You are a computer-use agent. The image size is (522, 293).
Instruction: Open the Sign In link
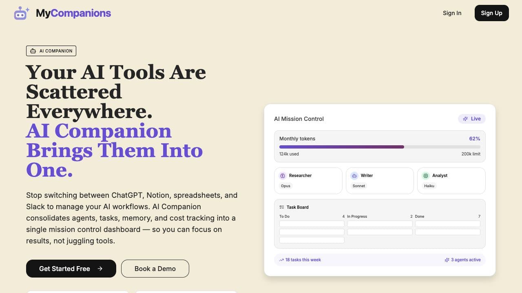click(452, 13)
